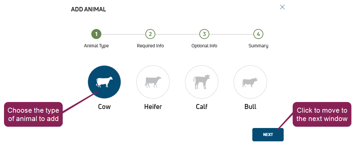357x147 pixels.
Task: Click the Cow text label
Action: click(x=104, y=107)
